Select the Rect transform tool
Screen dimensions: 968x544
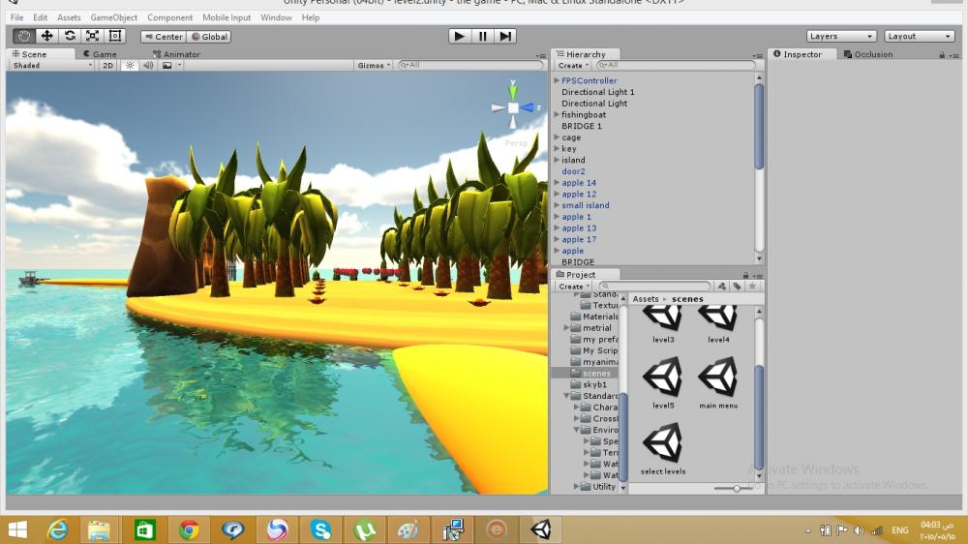pyautogui.click(x=115, y=37)
